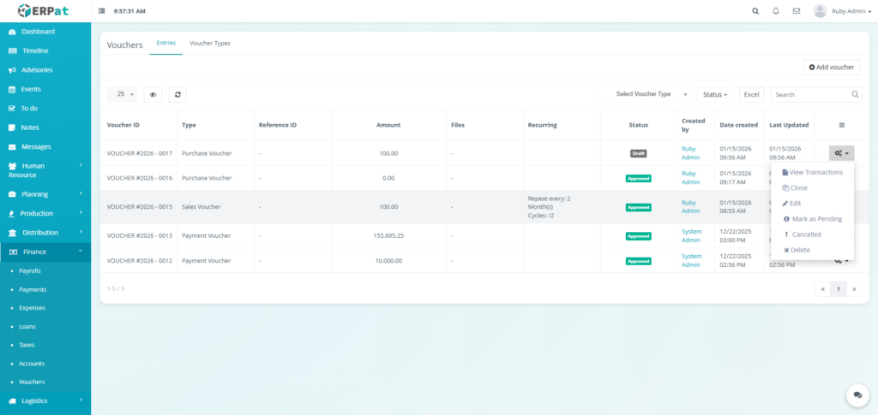Select Mark as Pending from menu
This screenshot has width=878, height=415.
click(x=815, y=219)
